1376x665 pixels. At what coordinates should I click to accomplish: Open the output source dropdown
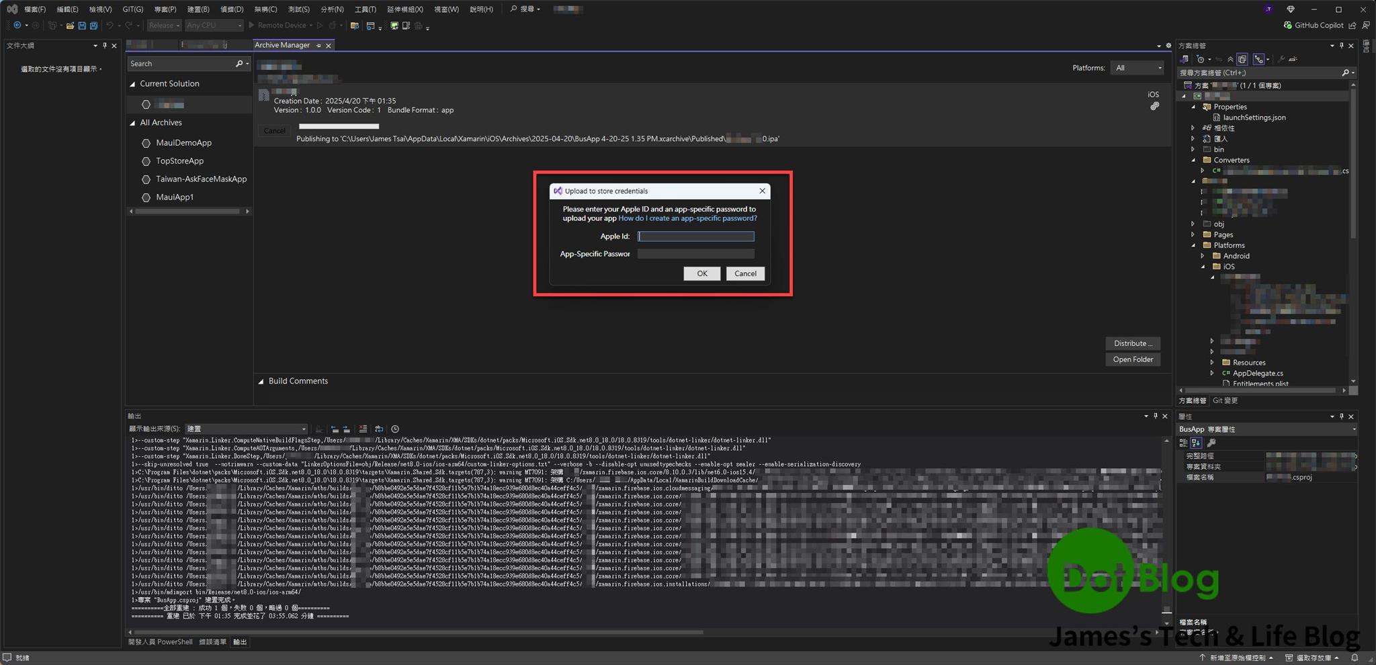pyautogui.click(x=246, y=429)
